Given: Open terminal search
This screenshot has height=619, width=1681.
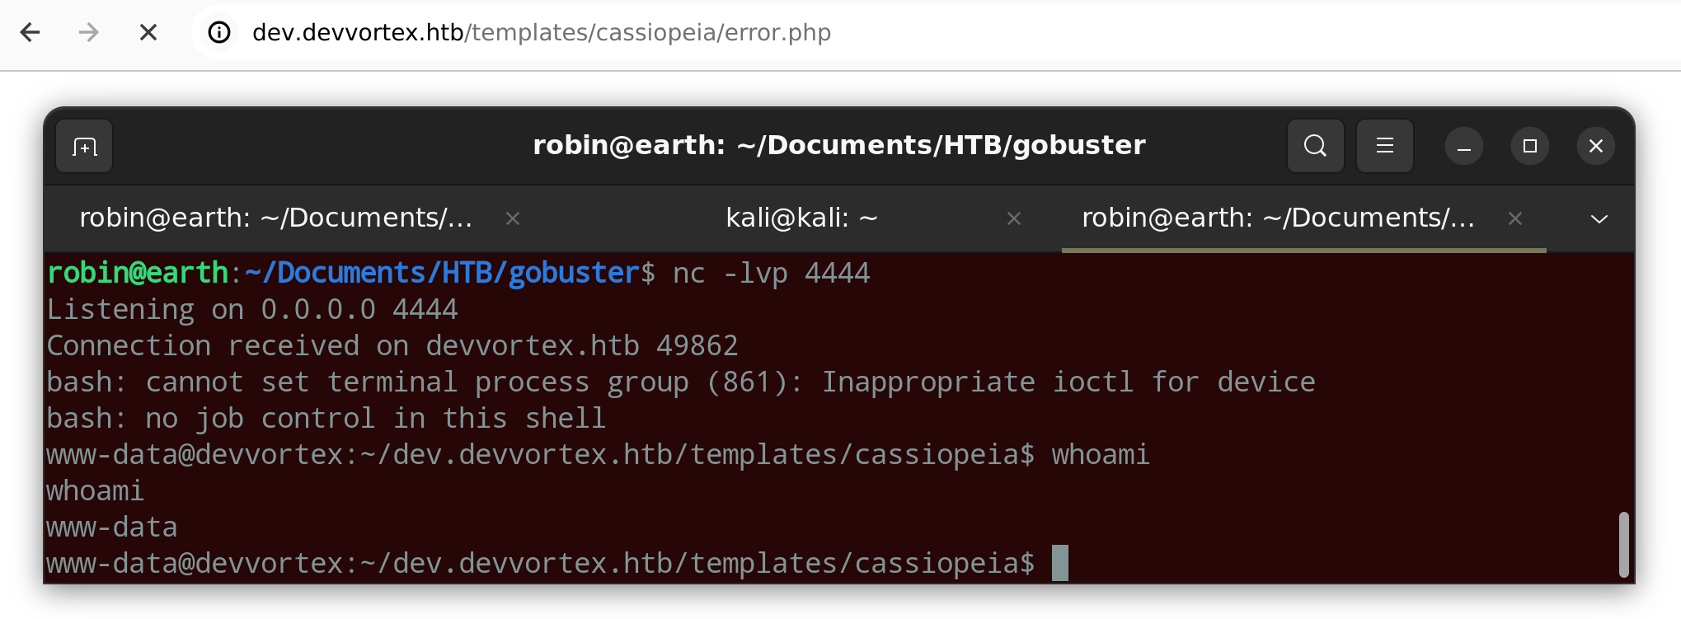Looking at the screenshot, I should (x=1315, y=146).
